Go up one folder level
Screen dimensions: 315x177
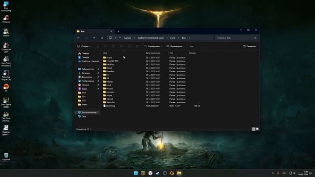94,38
